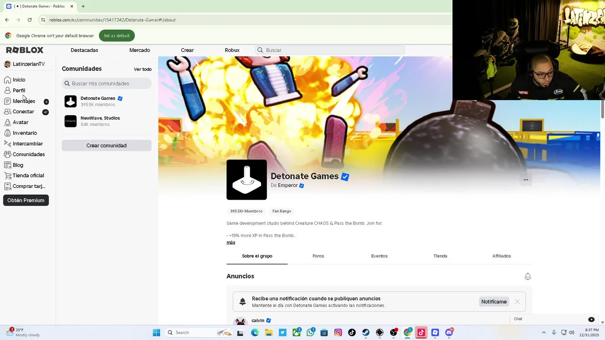This screenshot has width=605, height=340.
Task: Close the Detonate Games browser tab
Action: point(72,6)
